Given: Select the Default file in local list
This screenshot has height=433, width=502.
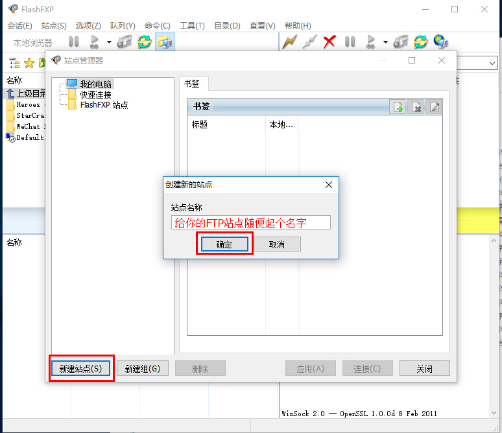Looking at the screenshot, I should coord(25,137).
